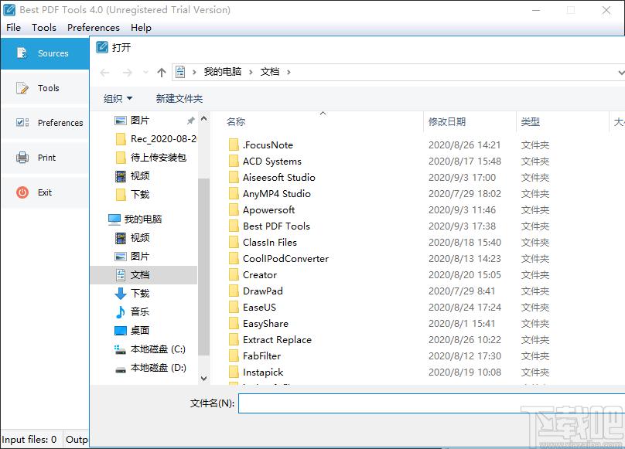Open the Help menu
This screenshot has width=625, height=449.
point(141,28)
